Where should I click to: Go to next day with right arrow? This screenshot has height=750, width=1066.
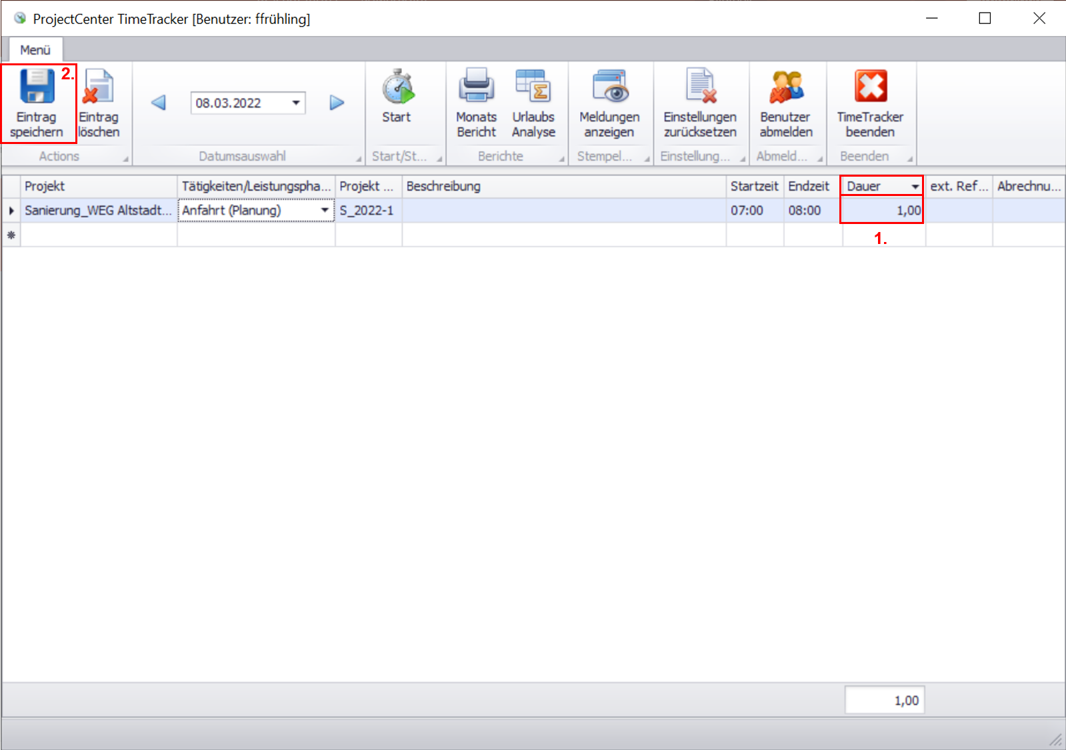tap(337, 103)
